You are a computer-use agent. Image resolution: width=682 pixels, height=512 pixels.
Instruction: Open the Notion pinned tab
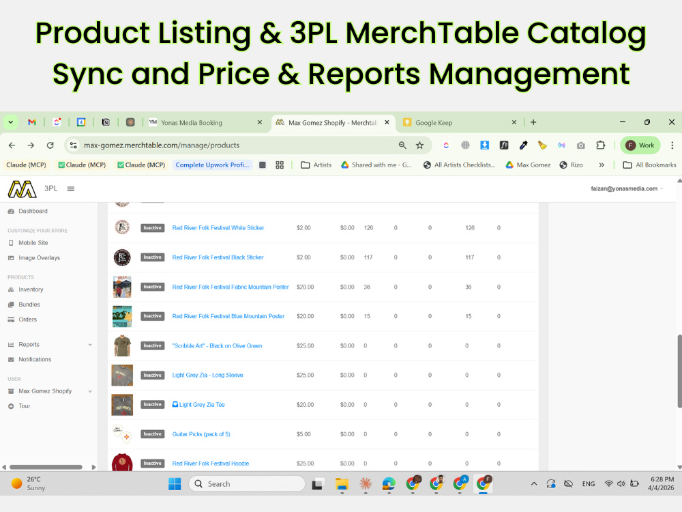tap(106, 122)
